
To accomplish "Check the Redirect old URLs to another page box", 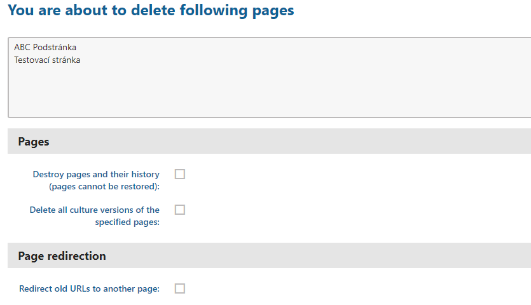I will point(180,288).
